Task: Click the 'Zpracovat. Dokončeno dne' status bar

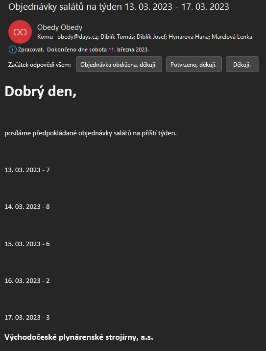Action: click(79, 50)
